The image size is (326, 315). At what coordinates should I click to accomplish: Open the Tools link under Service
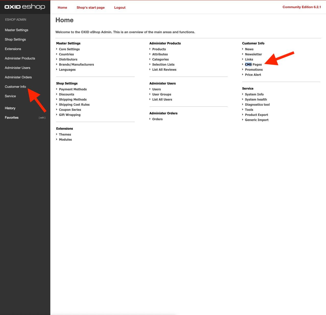click(249, 110)
